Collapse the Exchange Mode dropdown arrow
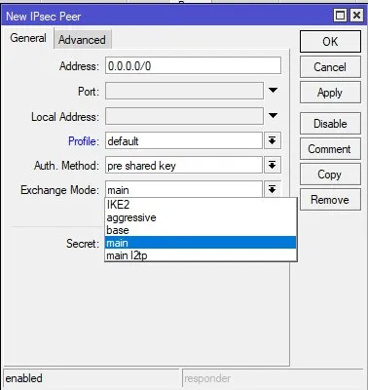368x390 pixels. (273, 189)
